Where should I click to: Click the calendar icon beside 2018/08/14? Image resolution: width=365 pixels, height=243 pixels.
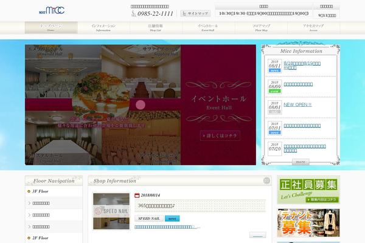137,196
